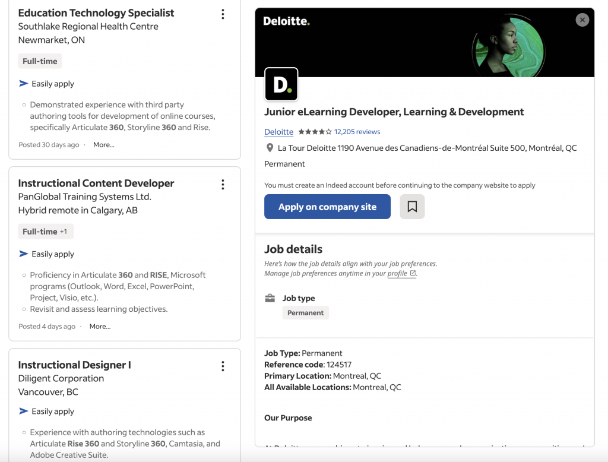The image size is (608, 462).
Task: Click the briefcase Job type icon
Action: [270, 298]
